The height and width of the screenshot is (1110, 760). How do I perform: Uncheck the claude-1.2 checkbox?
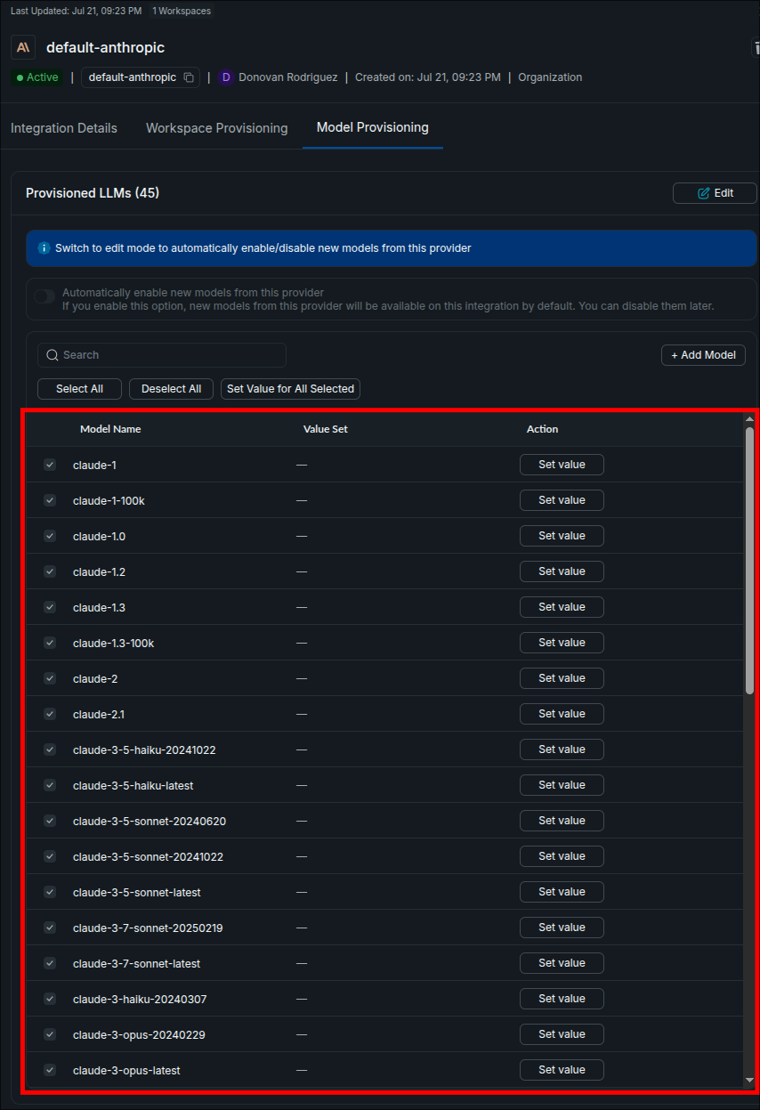[50, 571]
